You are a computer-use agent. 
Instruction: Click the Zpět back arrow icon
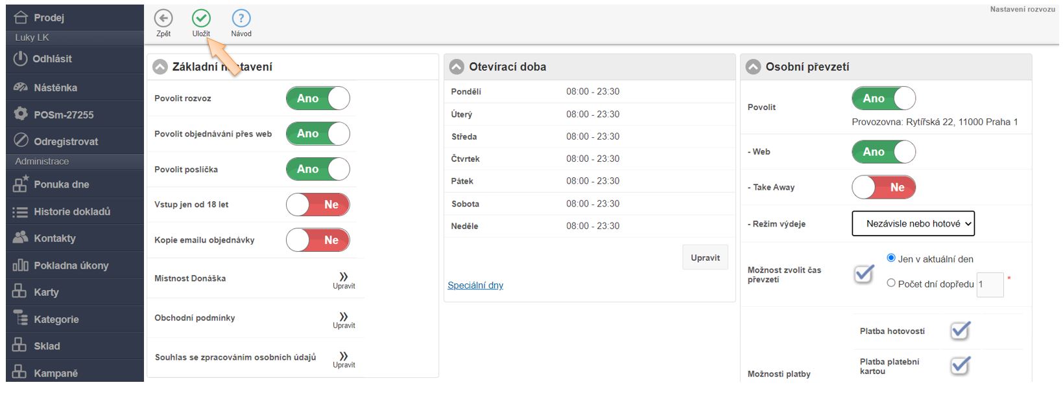coord(163,18)
